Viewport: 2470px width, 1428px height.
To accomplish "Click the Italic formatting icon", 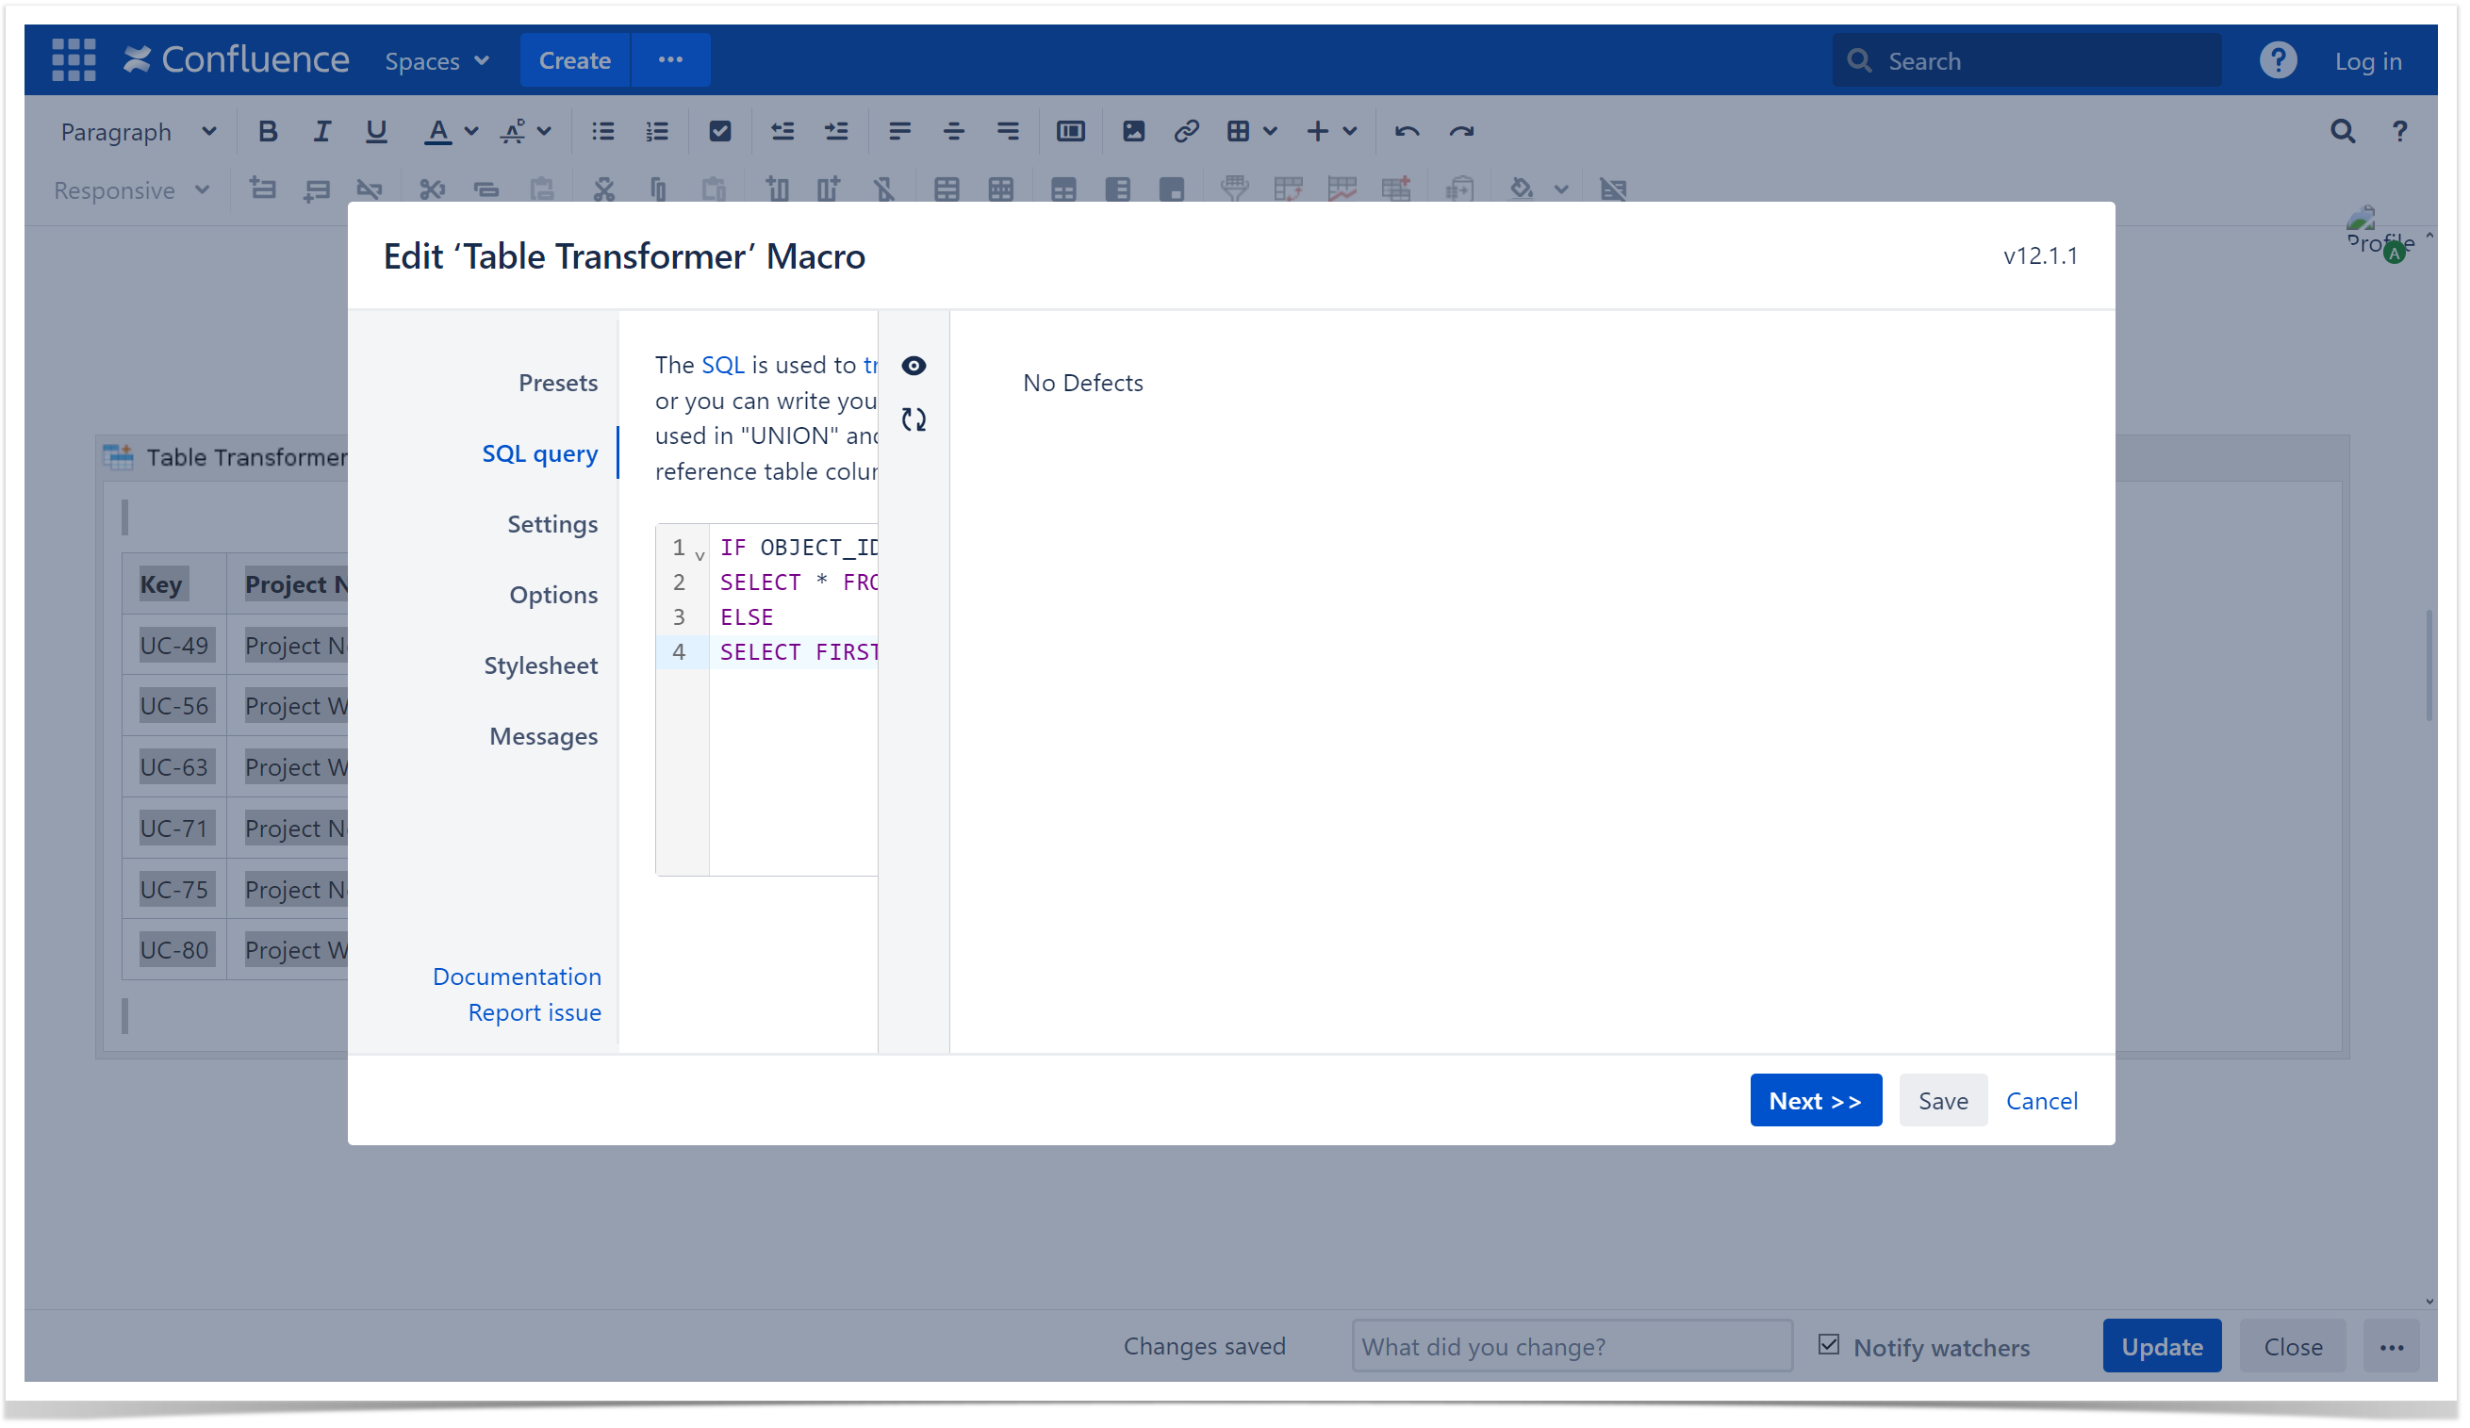I will tap(321, 131).
